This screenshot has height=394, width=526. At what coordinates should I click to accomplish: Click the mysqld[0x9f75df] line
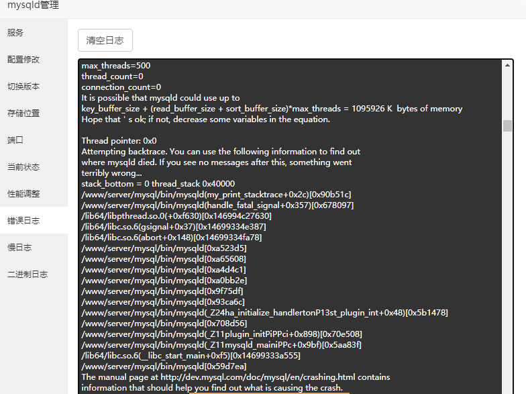(x=162, y=291)
